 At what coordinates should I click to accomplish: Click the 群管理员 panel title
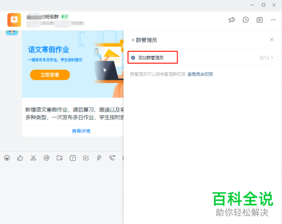146,40
